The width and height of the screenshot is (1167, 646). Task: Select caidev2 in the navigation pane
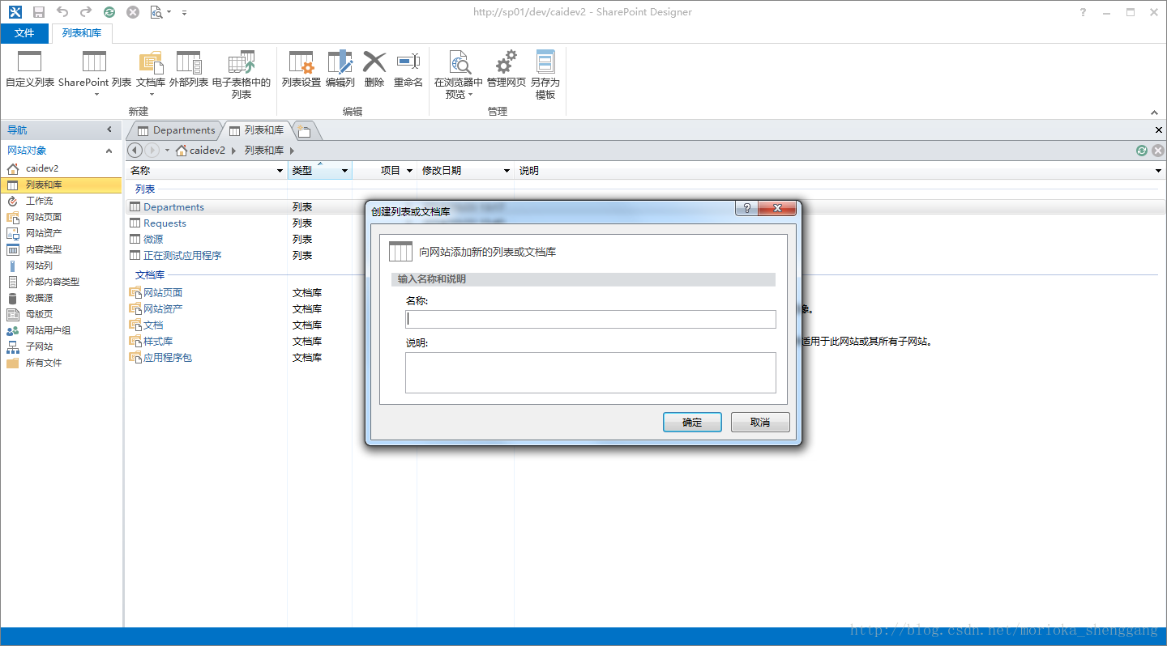pos(42,168)
